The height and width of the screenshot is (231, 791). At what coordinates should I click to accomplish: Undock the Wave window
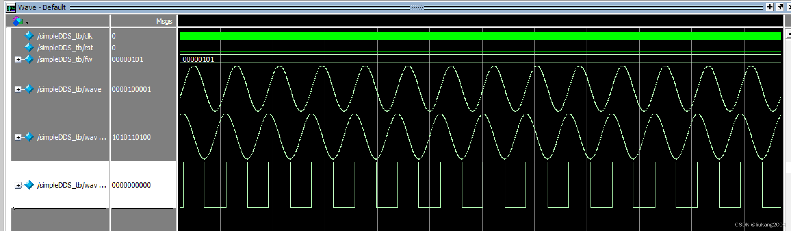click(780, 7)
